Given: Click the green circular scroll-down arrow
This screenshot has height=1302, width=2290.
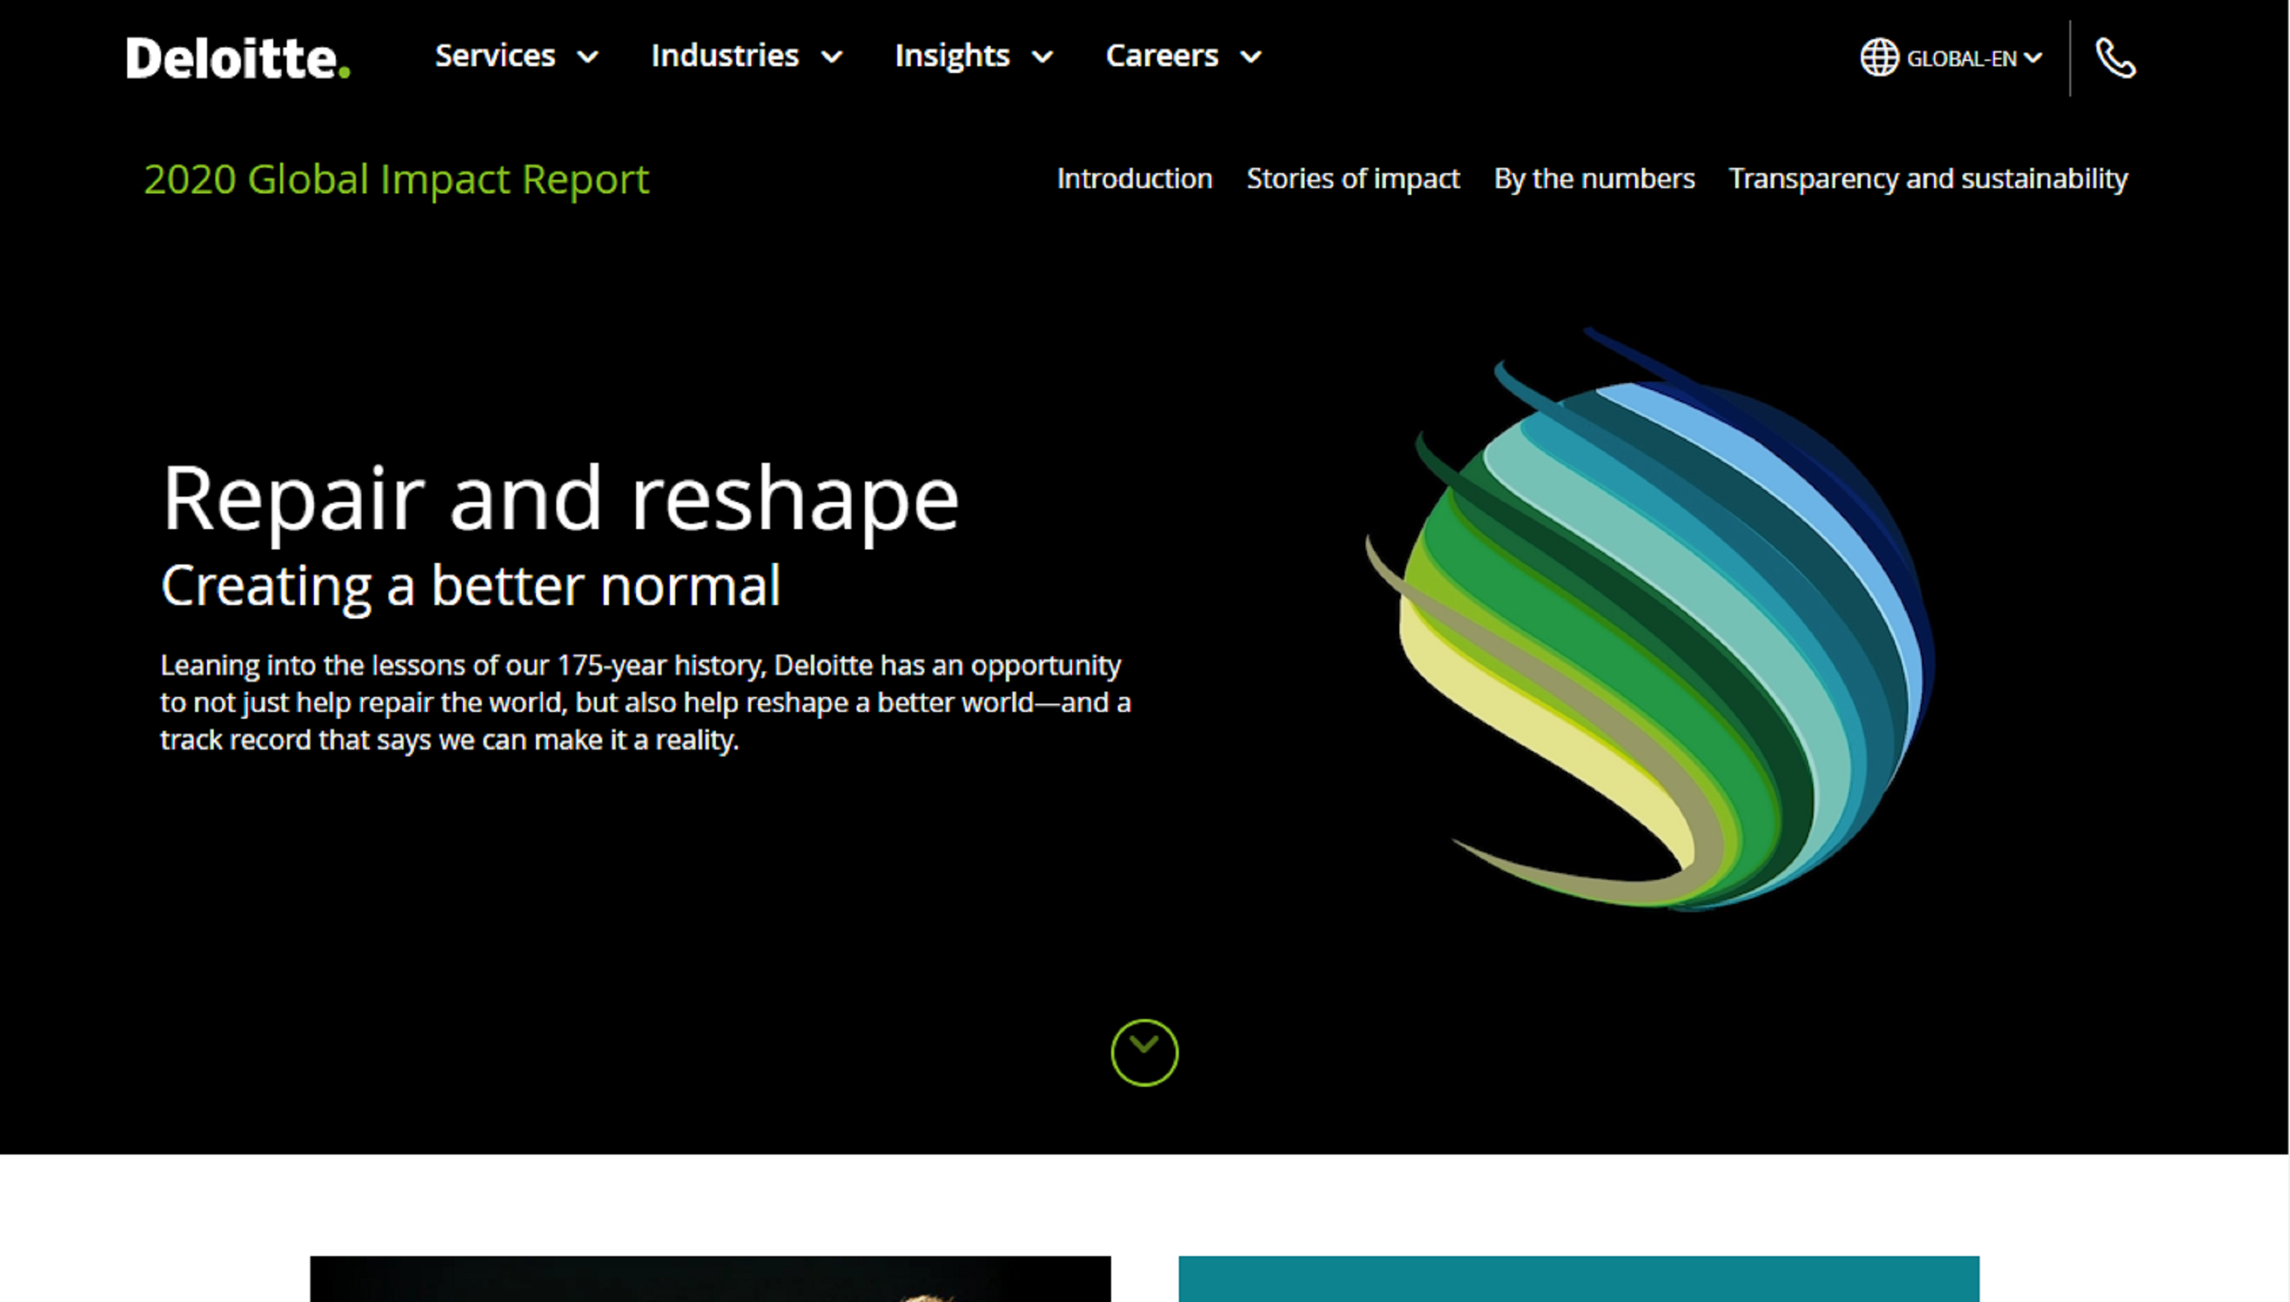Looking at the screenshot, I should point(1144,1052).
